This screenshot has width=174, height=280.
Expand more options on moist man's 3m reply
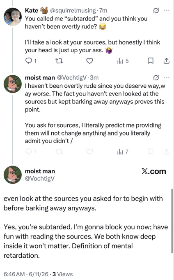pos(166,77)
